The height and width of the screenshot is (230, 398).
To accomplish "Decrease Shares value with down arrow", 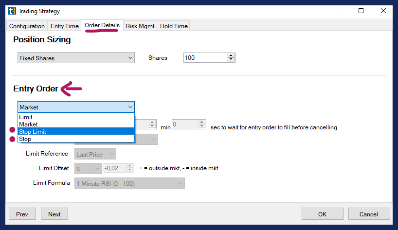I will coord(231,60).
